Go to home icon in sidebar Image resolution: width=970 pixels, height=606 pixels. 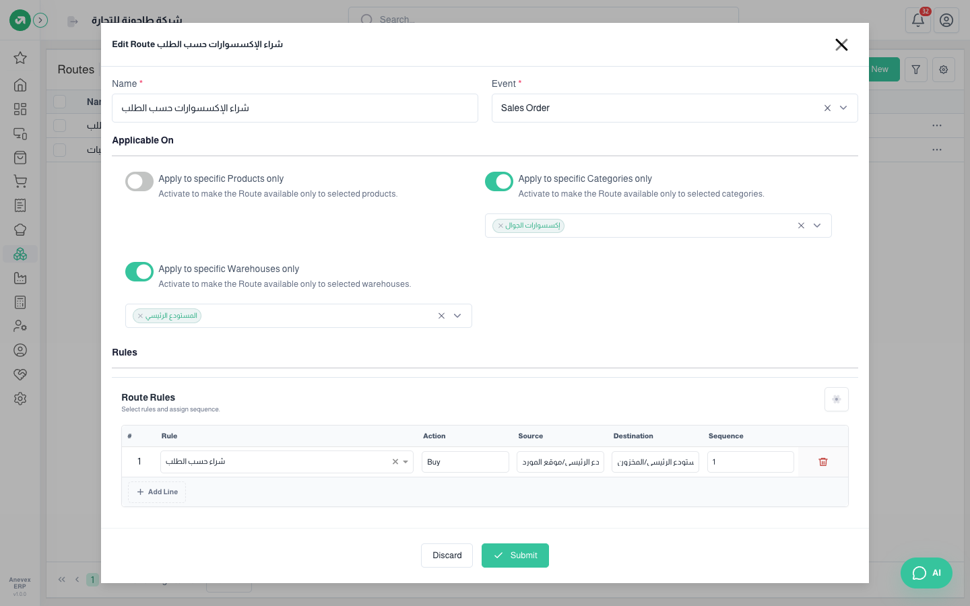(20, 85)
